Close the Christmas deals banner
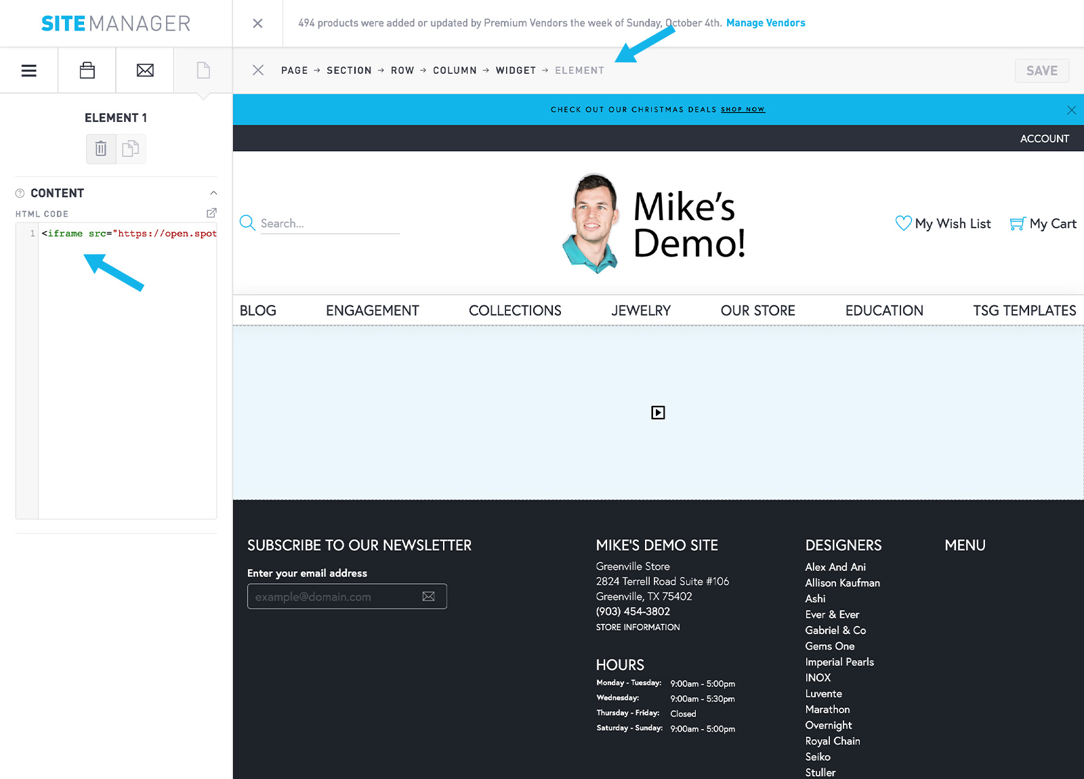 [1071, 110]
